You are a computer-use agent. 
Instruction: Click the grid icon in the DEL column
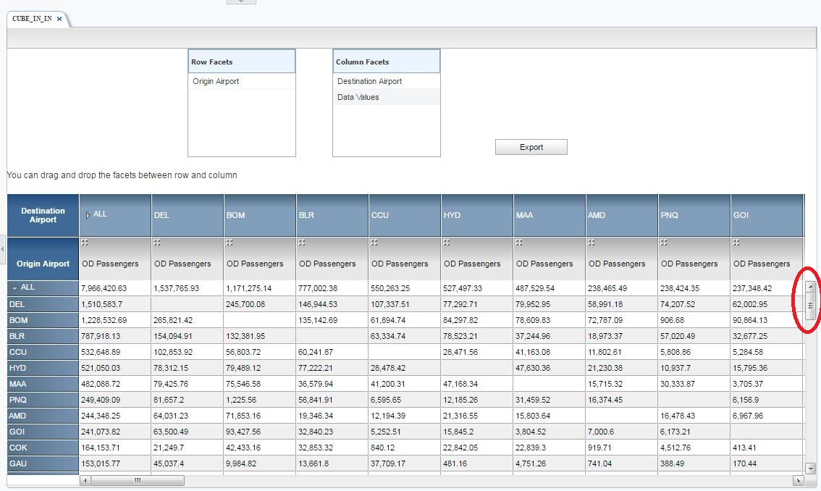coord(157,243)
